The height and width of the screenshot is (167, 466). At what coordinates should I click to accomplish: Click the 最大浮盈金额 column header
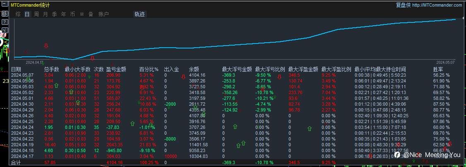point(303,69)
